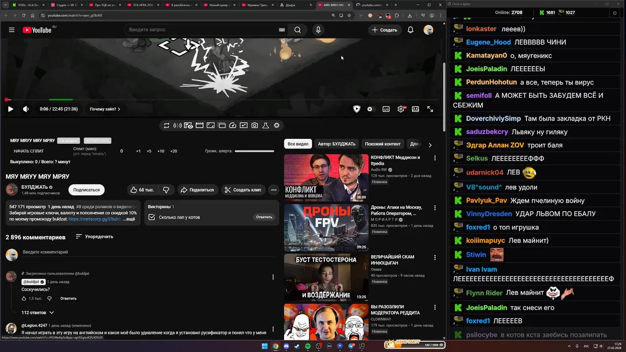Viewport: 626px width, 352px height.
Task: Subscribe with the Подписаться button
Action: coord(87,190)
